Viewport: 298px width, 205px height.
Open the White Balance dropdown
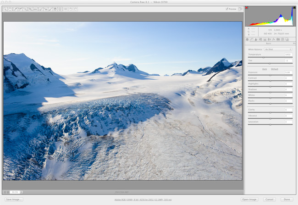click(278, 49)
